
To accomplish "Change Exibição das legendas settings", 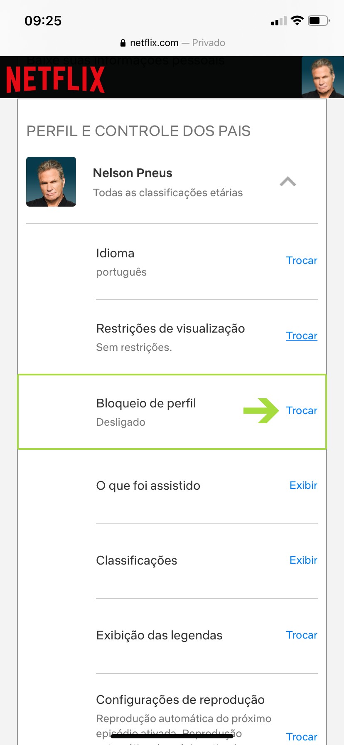I will [302, 635].
